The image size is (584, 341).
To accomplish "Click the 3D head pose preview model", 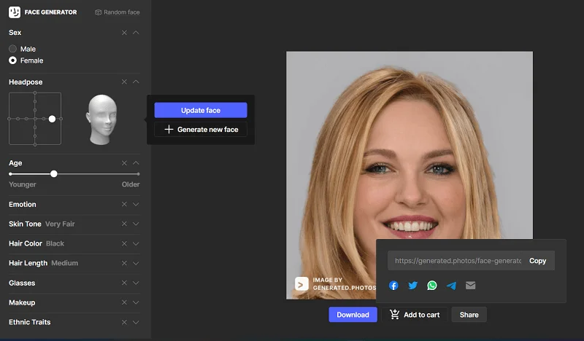I will (x=101, y=119).
